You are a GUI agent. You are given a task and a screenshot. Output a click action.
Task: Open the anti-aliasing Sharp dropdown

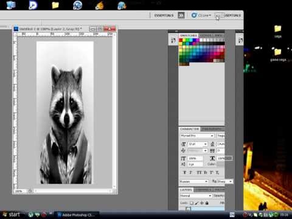pos(225,181)
